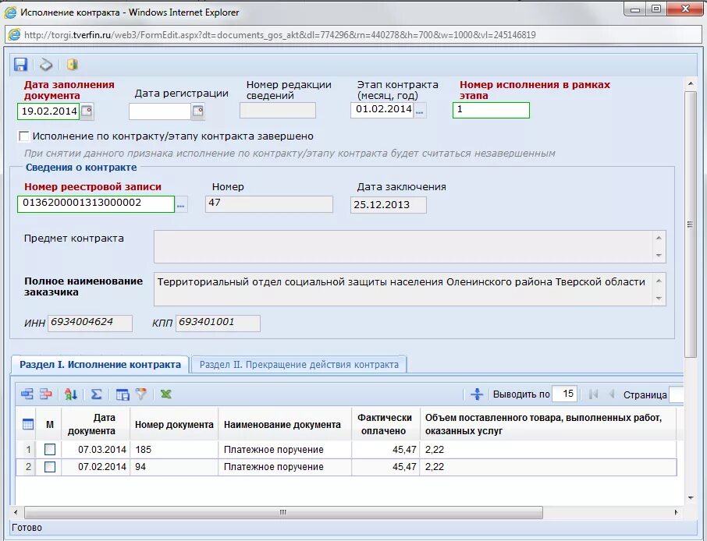Select cell with document number 94
The height and width of the screenshot is (541, 707).
point(174,467)
